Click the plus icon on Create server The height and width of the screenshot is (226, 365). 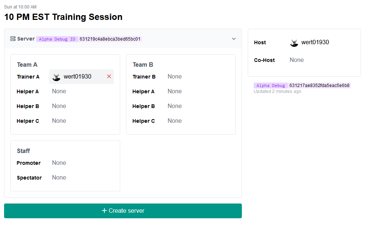tap(104, 211)
